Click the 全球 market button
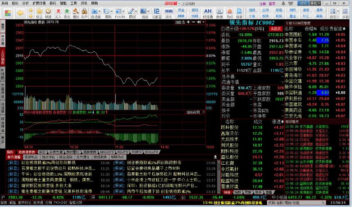Image resolution: width=353 pixels, height=207 pixels. [266, 9]
